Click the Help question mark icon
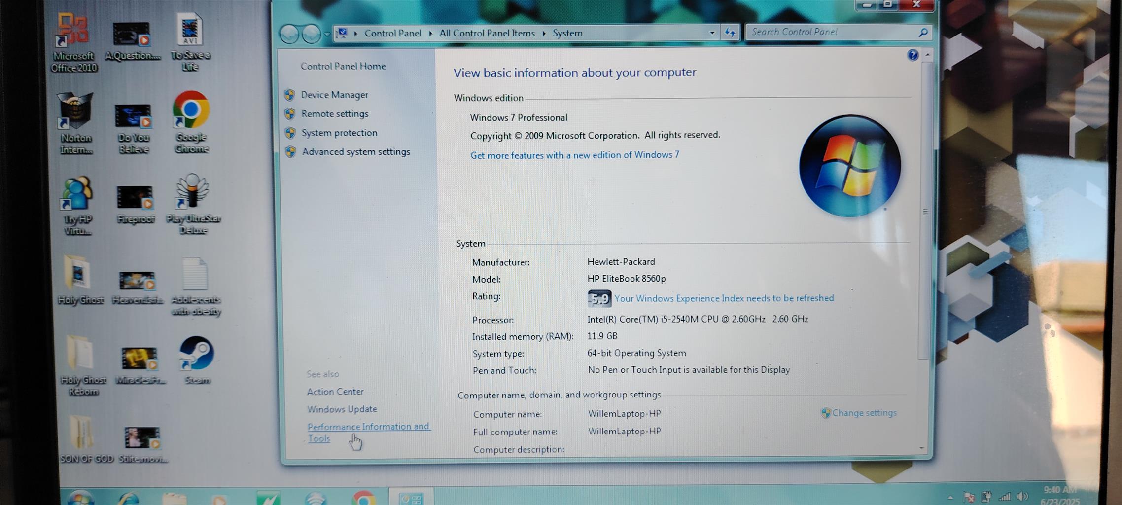 912,55
